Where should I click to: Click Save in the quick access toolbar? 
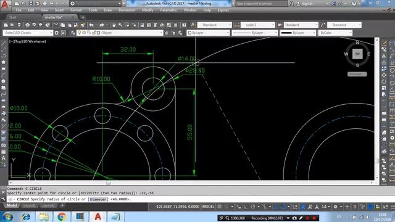coord(30,4)
